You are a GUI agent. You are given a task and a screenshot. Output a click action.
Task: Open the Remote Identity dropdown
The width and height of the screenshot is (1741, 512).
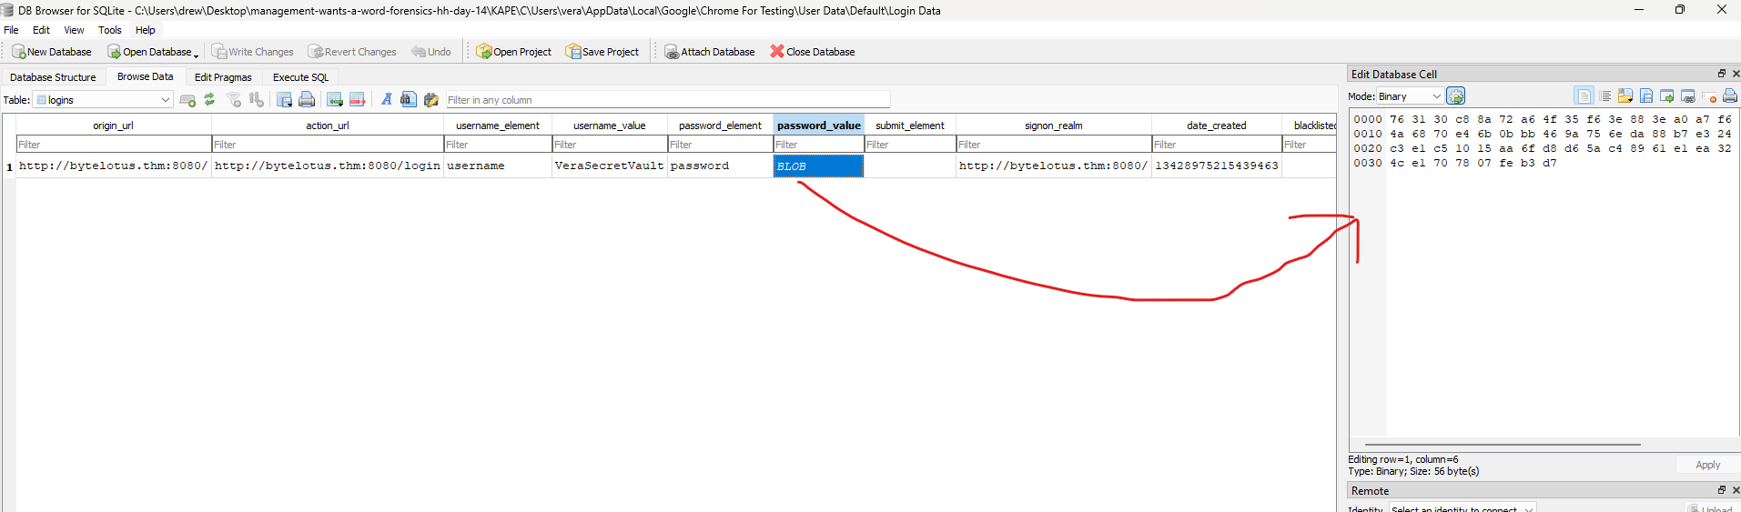click(1463, 507)
